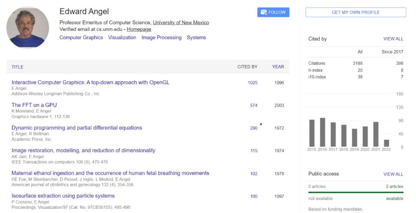Open the Homepage link

tap(139, 29)
